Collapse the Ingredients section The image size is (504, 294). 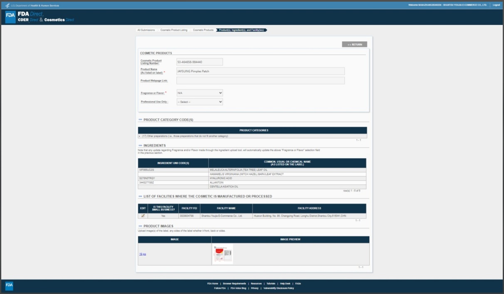[140, 146]
